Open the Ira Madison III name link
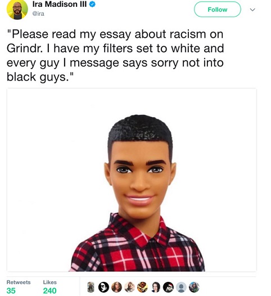This screenshot has height=296, width=271. pos(60,5)
